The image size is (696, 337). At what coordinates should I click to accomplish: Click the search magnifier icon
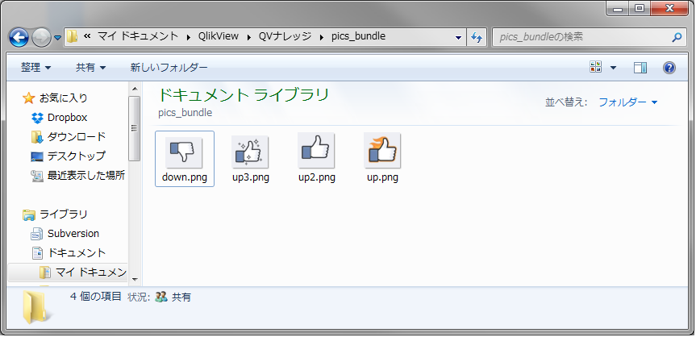(677, 37)
